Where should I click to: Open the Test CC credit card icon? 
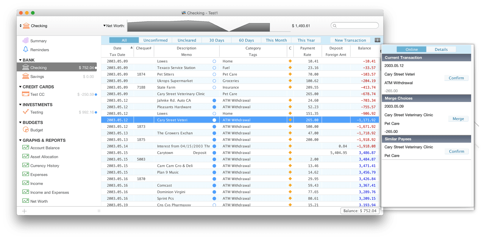click(26, 94)
